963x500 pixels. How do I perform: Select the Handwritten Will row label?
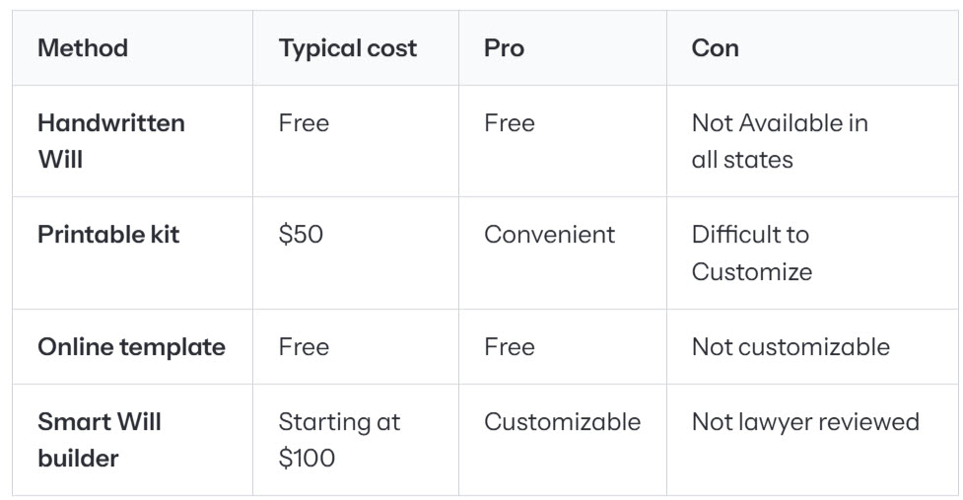111,141
